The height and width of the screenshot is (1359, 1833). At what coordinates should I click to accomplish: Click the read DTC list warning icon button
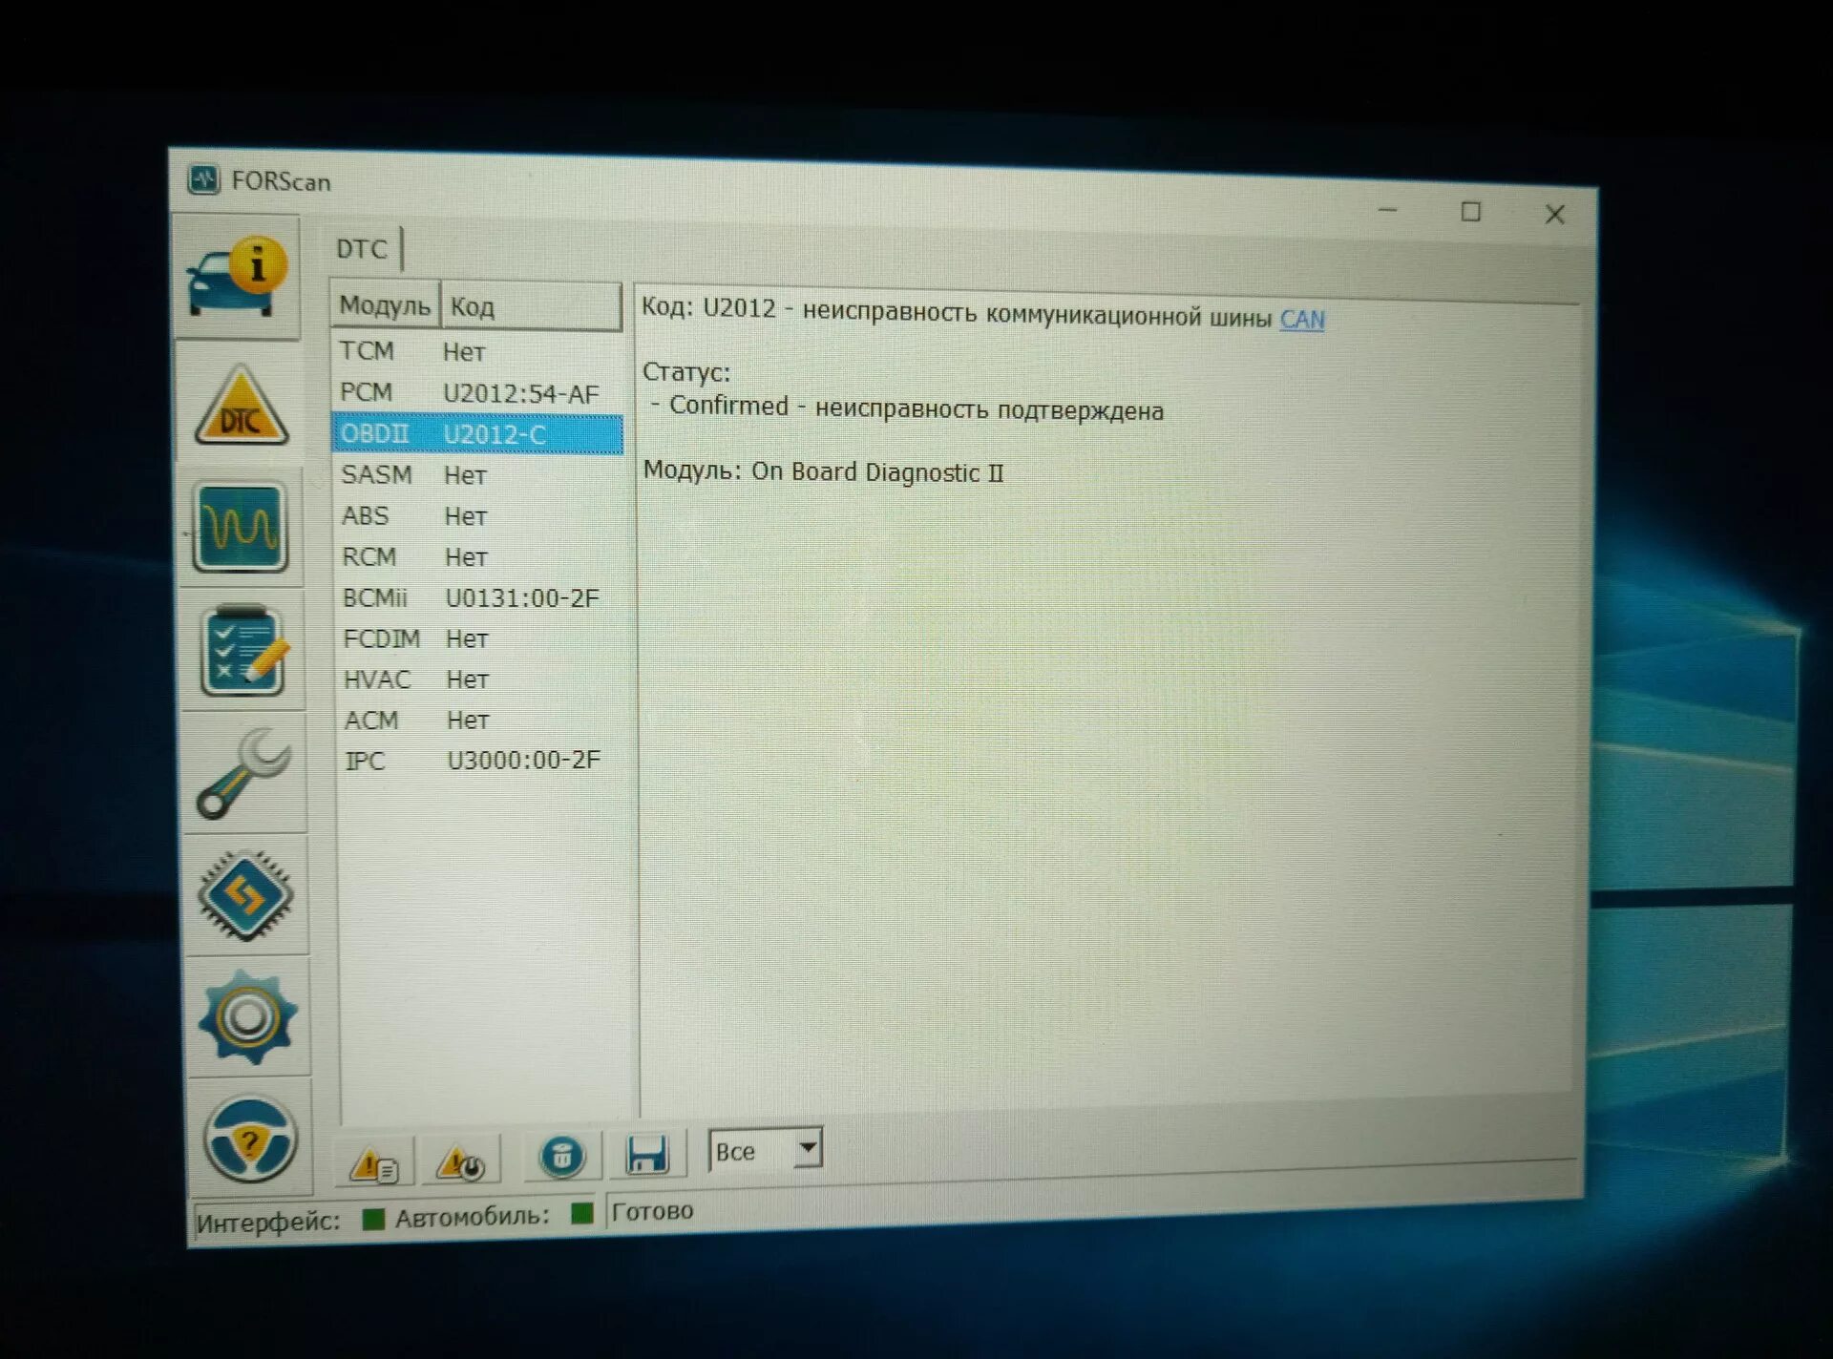click(x=374, y=1163)
